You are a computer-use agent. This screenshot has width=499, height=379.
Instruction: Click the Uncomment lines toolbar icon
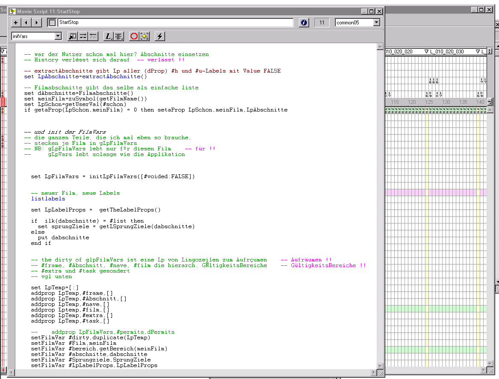[x=93, y=36]
